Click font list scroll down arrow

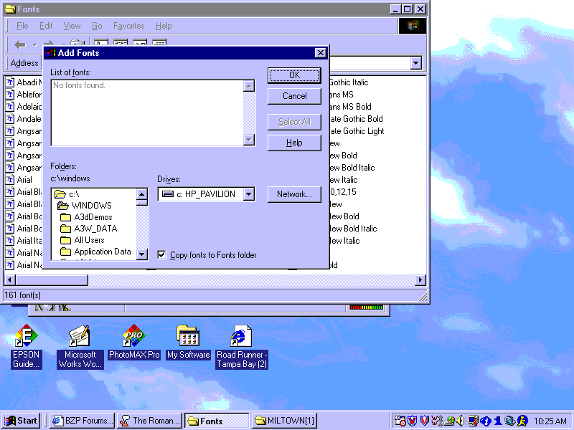pos(248,140)
